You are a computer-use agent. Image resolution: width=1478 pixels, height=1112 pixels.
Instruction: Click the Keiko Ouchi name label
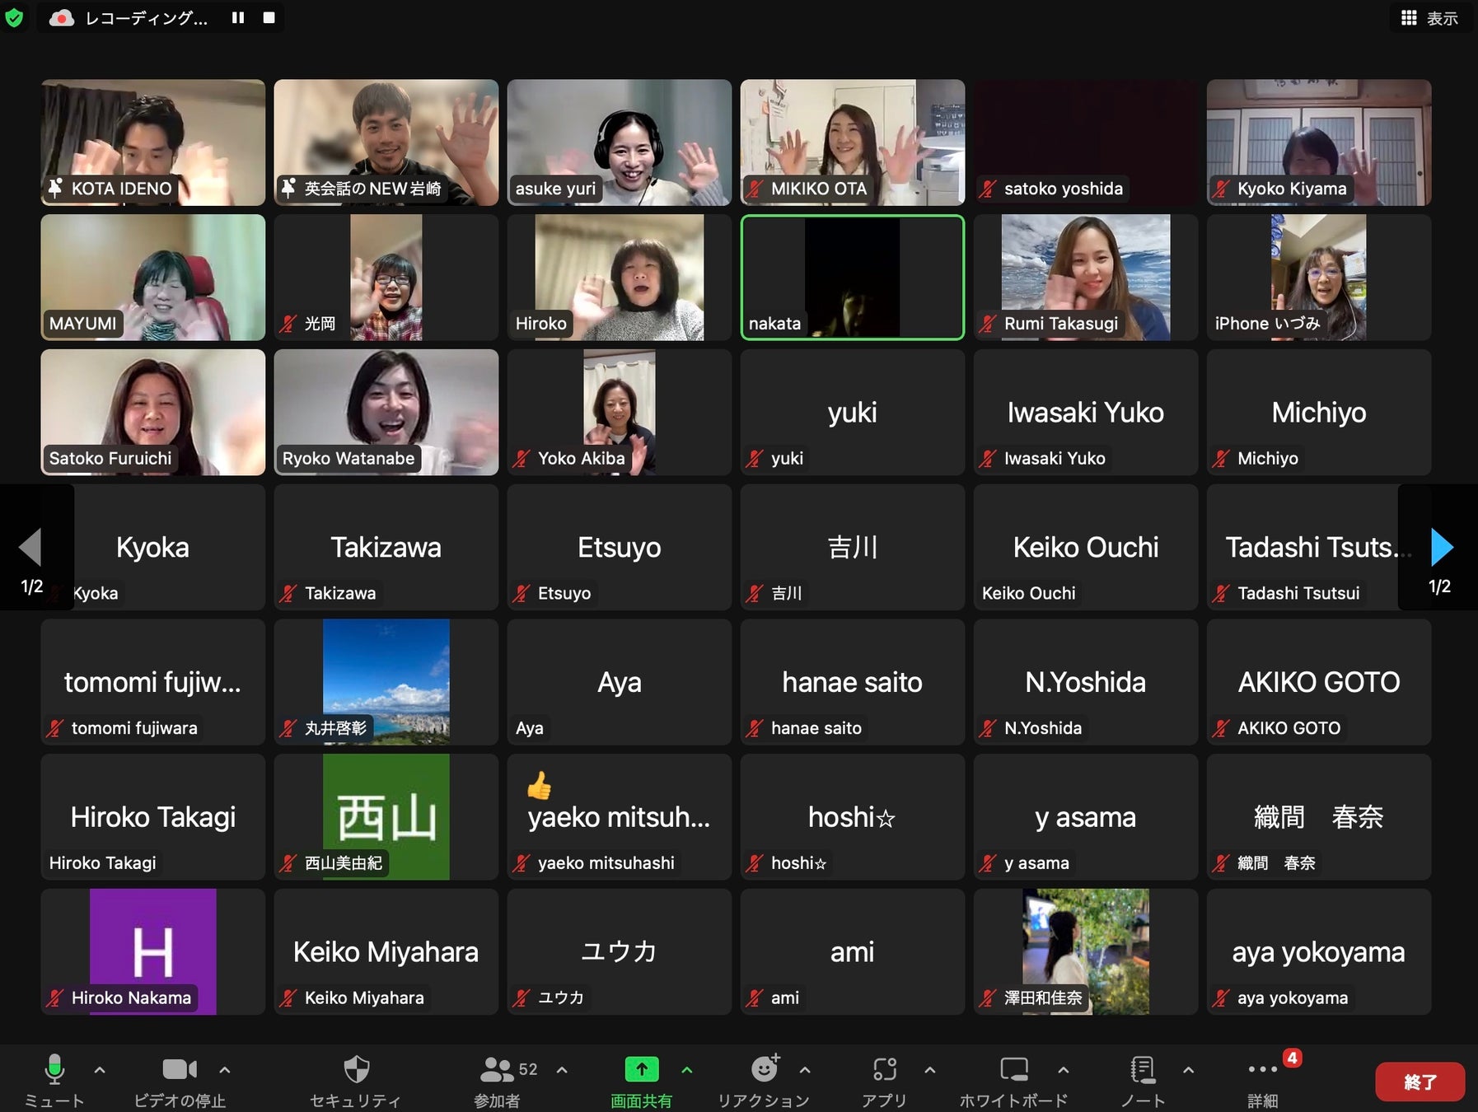[x=1028, y=593]
